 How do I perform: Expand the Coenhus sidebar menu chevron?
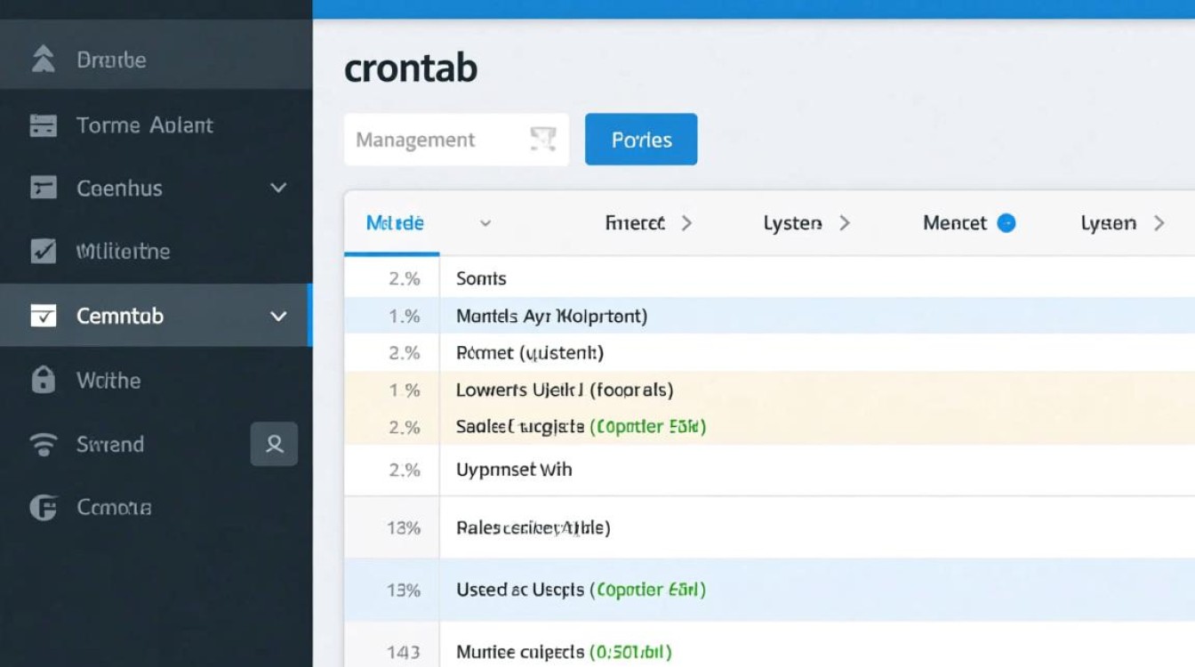(x=278, y=188)
